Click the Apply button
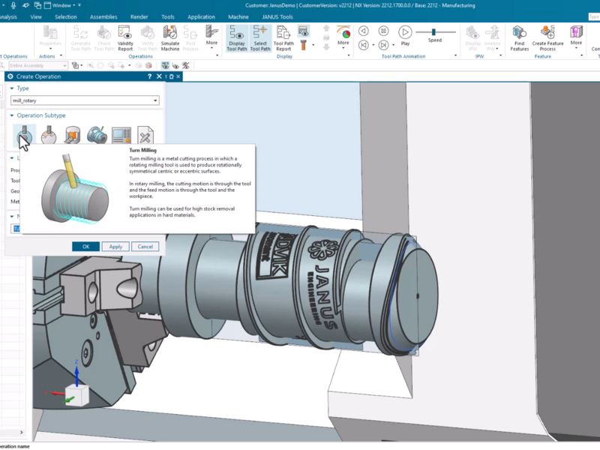The height and width of the screenshot is (450, 600). click(x=115, y=247)
